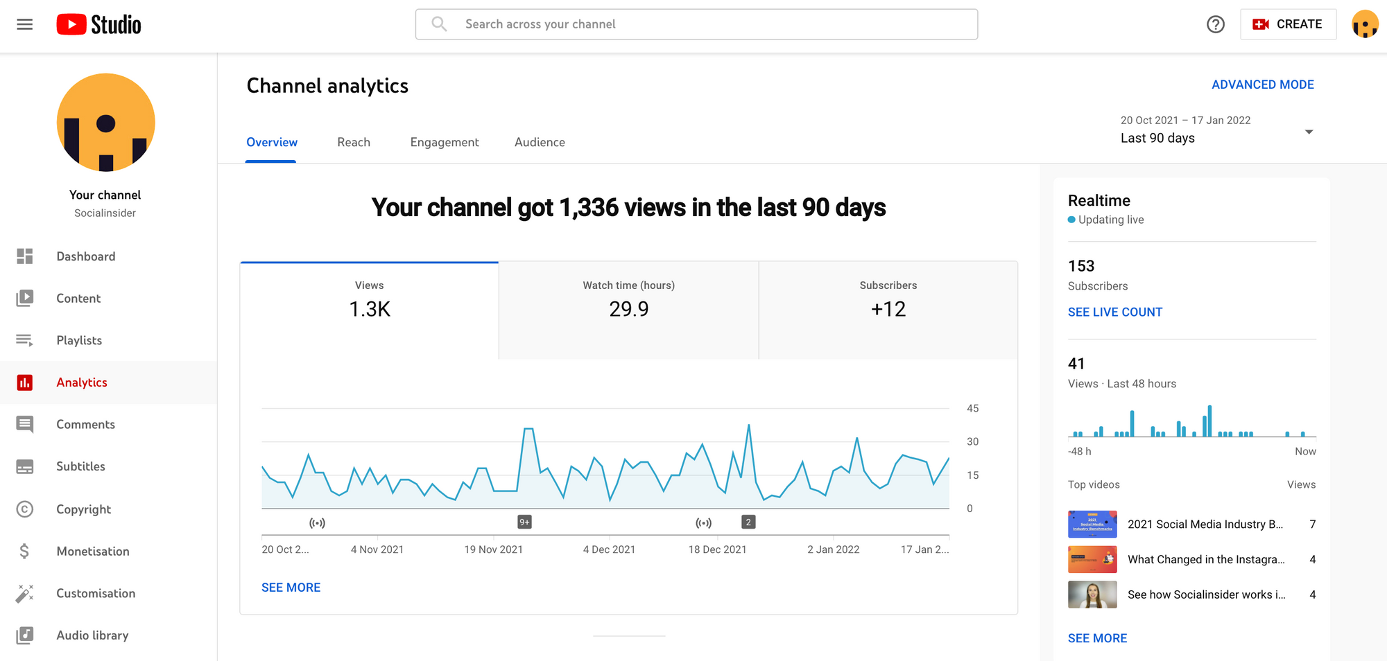Viewport: 1387px width, 661px height.
Task: Click the Audio library icon
Action: click(x=25, y=635)
